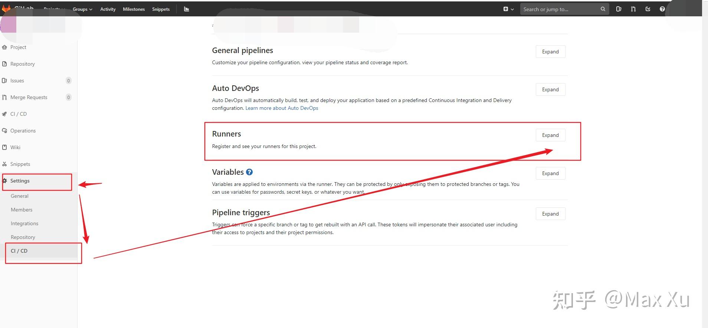Open the Todos checkmark icon in the top bar
The image size is (708, 328).
tap(648, 9)
